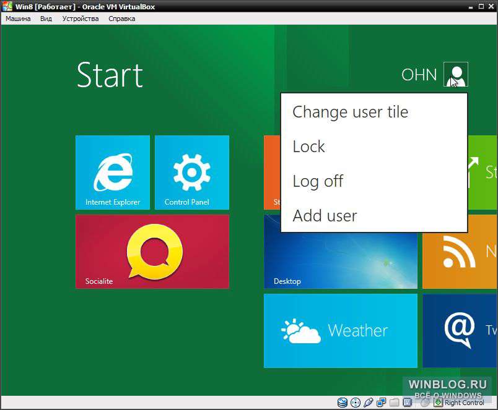
Task: Open the Control Panel tile
Action: pyautogui.click(x=192, y=173)
